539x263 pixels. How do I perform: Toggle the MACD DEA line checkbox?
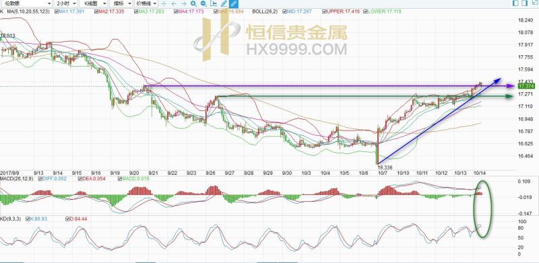click(x=80, y=179)
